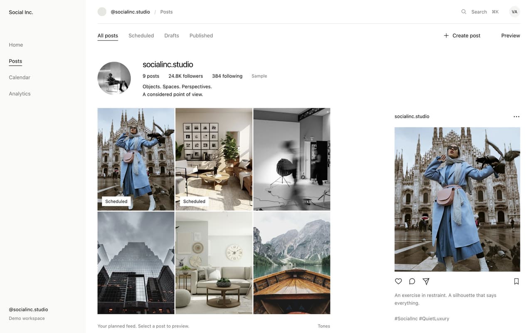Image resolution: width=532 pixels, height=333 pixels.
Task: Click the Create post button
Action: click(x=462, y=35)
